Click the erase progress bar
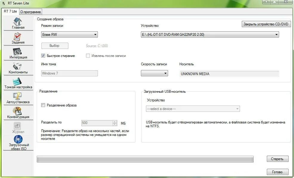 [145, 159]
